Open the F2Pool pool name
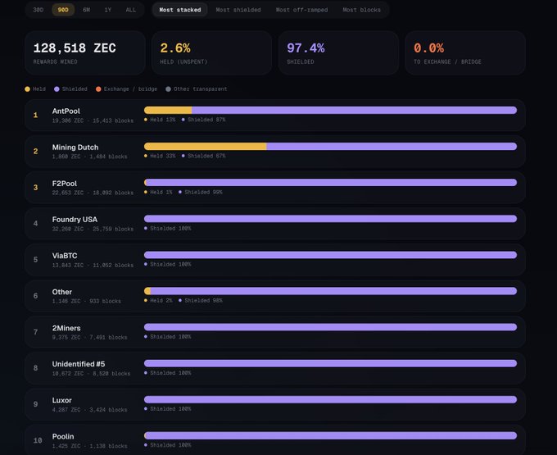 pyautogui.click(x=64, y=184)
